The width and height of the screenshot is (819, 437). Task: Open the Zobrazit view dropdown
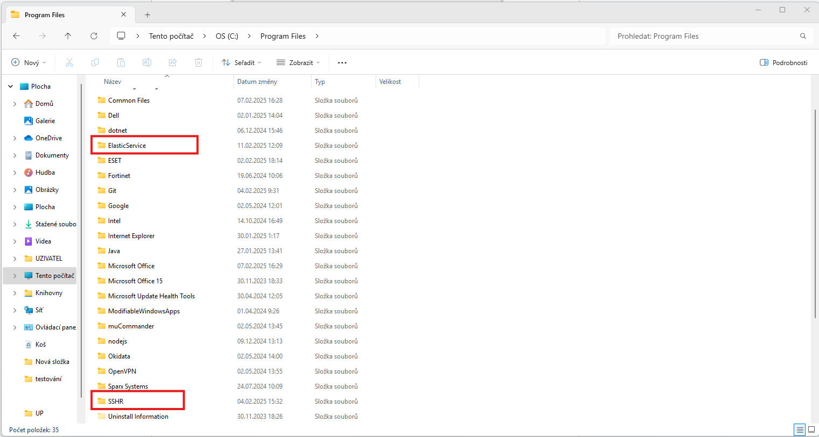point(298,62)
